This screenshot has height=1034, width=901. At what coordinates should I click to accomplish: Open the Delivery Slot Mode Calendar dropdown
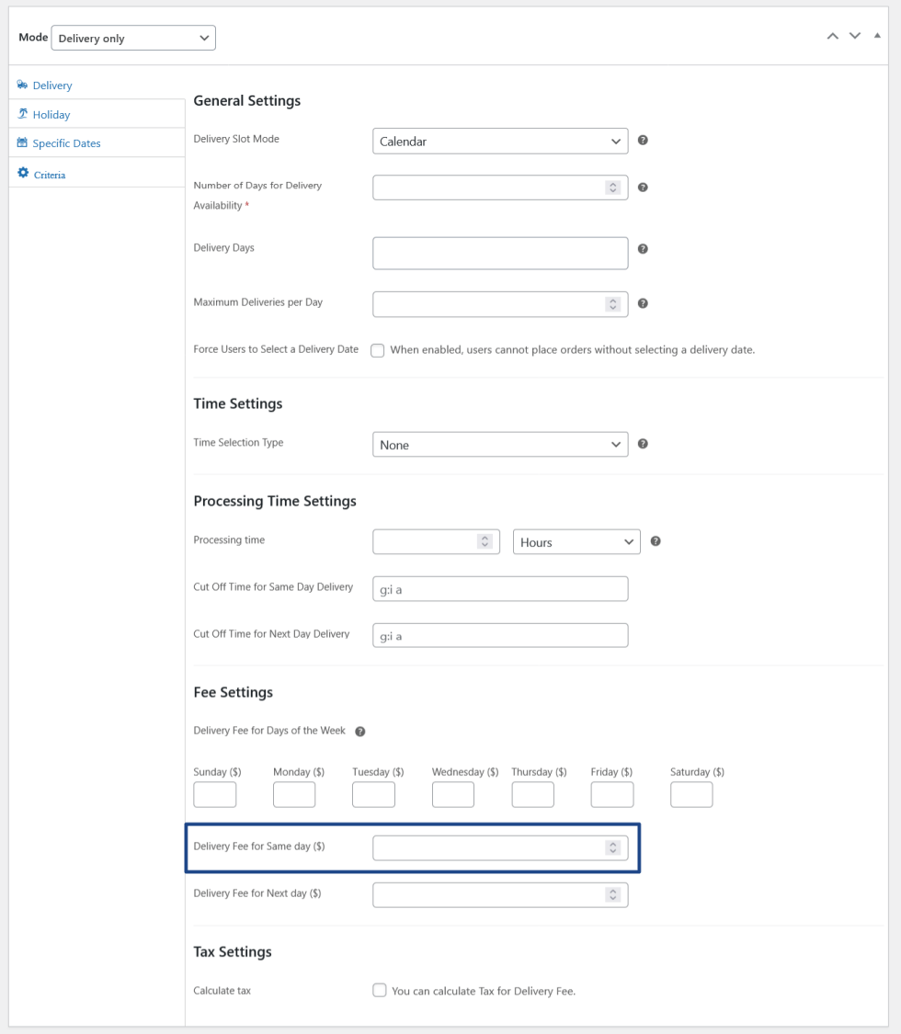pos(500,142)
